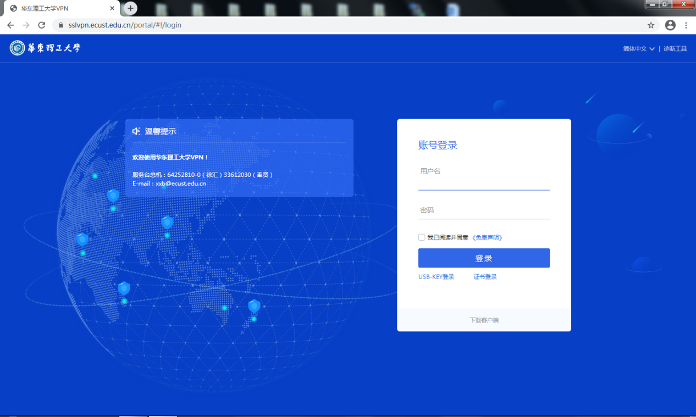Click 下载客户端 to download client

click(x=484, y=320)
